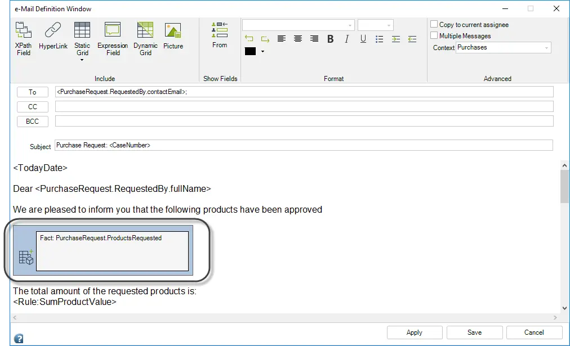Pick the black font color swatch
Viewport: 570px width, 346px height.
250,51
